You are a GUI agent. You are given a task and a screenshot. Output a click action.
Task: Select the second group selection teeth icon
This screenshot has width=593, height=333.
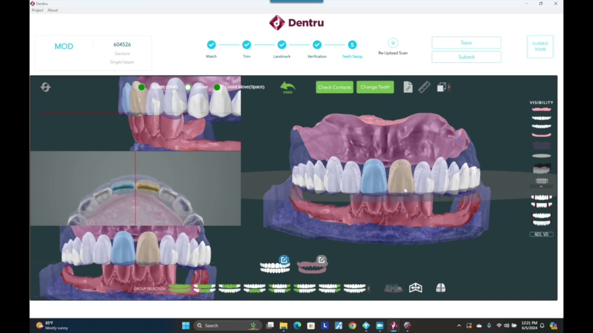point(205,289)
